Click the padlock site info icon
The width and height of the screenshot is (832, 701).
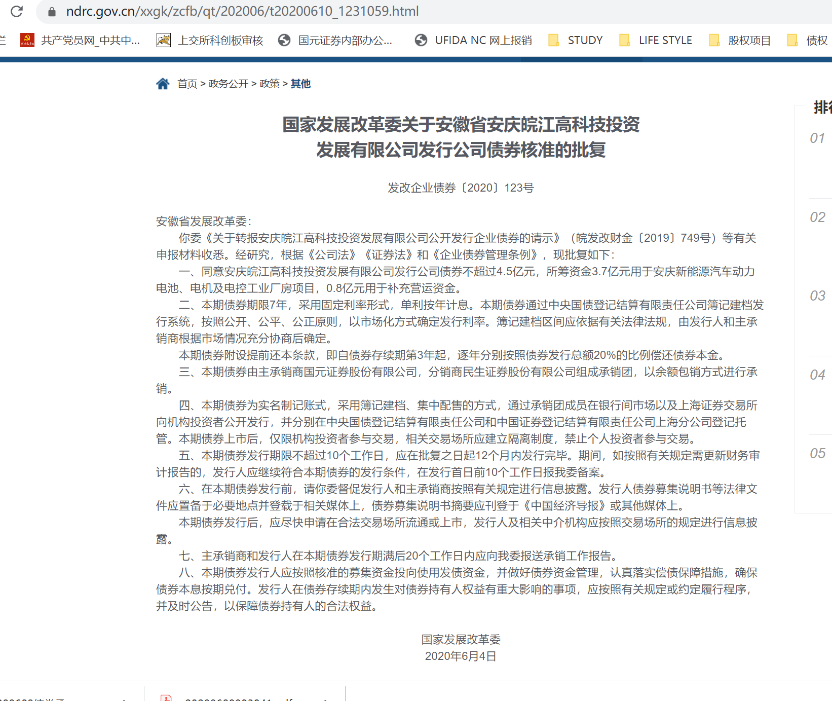(x=52, y=11)
